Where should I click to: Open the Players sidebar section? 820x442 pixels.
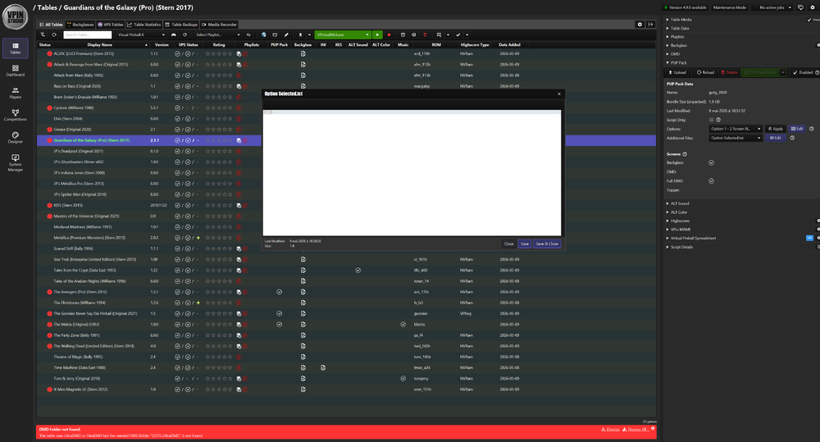pos(15,93)
